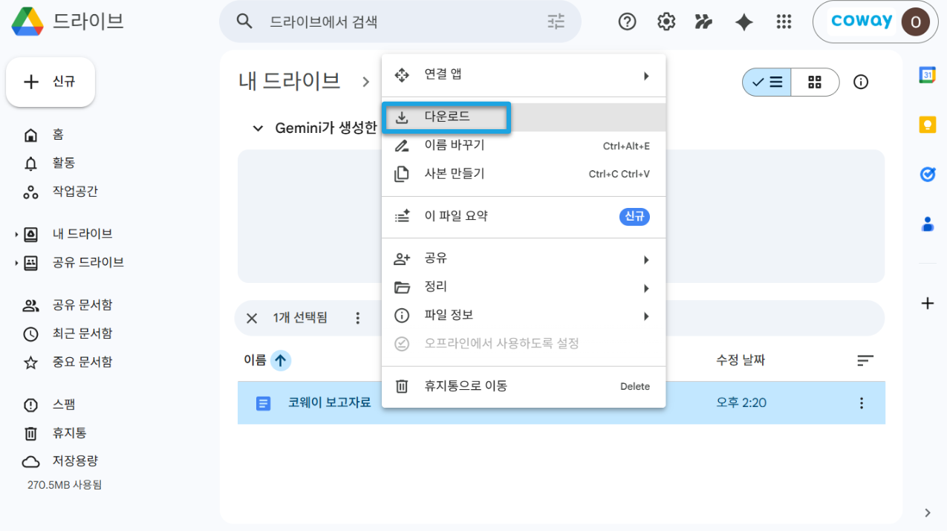Open the help question mark icon

pyautogui.click(x=628, y=22)
